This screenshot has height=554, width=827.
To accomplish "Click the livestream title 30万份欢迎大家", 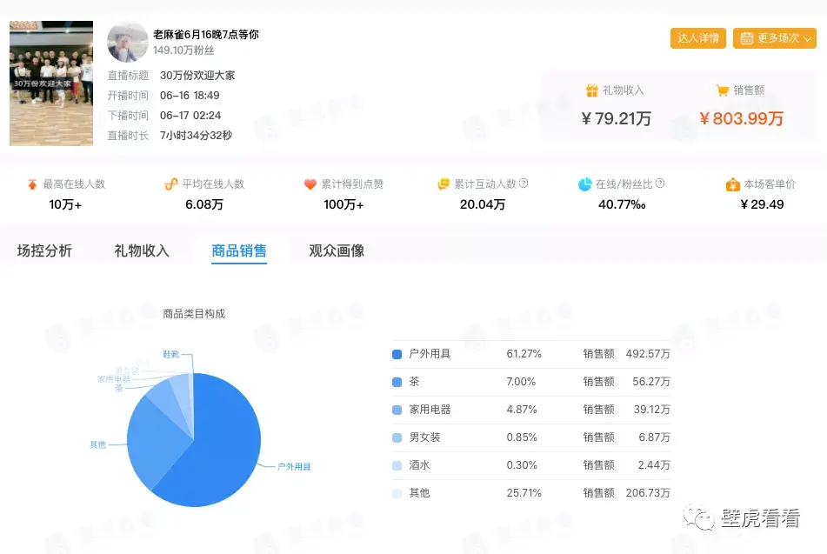I will [x=197, y=76].
